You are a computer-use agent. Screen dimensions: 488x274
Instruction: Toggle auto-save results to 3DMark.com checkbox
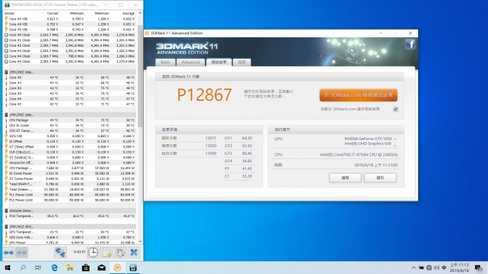click(396, 110)
